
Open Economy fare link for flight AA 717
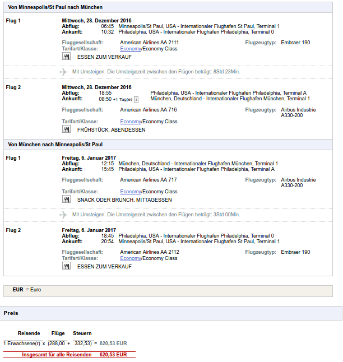point(131,192)
